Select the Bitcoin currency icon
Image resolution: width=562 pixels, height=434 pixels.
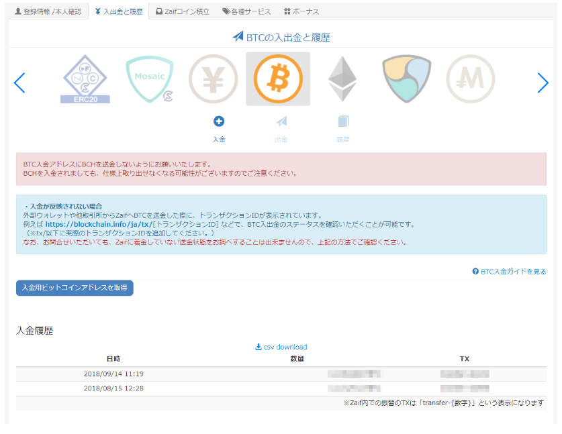pos(278,78)
